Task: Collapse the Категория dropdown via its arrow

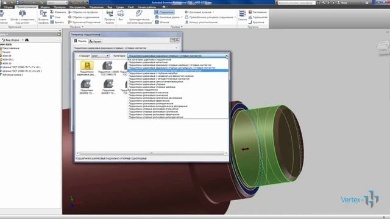Action: point(227,56)
